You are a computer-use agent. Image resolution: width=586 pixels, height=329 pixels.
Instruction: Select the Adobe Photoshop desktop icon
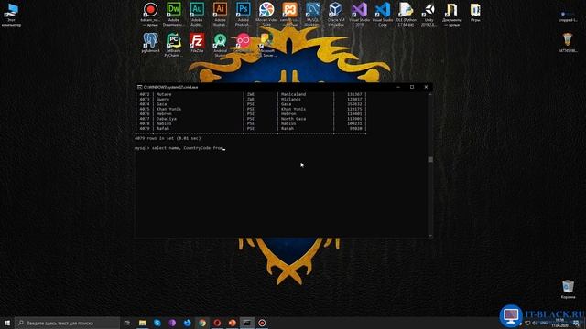pyautogui.click(x=244, y=14)
